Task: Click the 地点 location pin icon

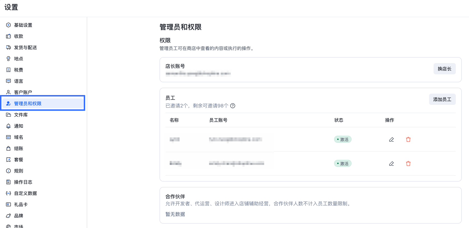Action: coord(8,59)
